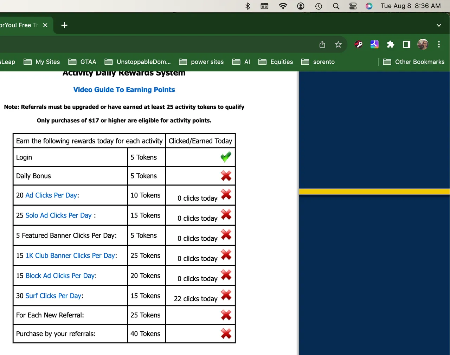Click the 'For Each New Referral:' label
The width and height of the screenshot is (450, 355).
point(50,315)
